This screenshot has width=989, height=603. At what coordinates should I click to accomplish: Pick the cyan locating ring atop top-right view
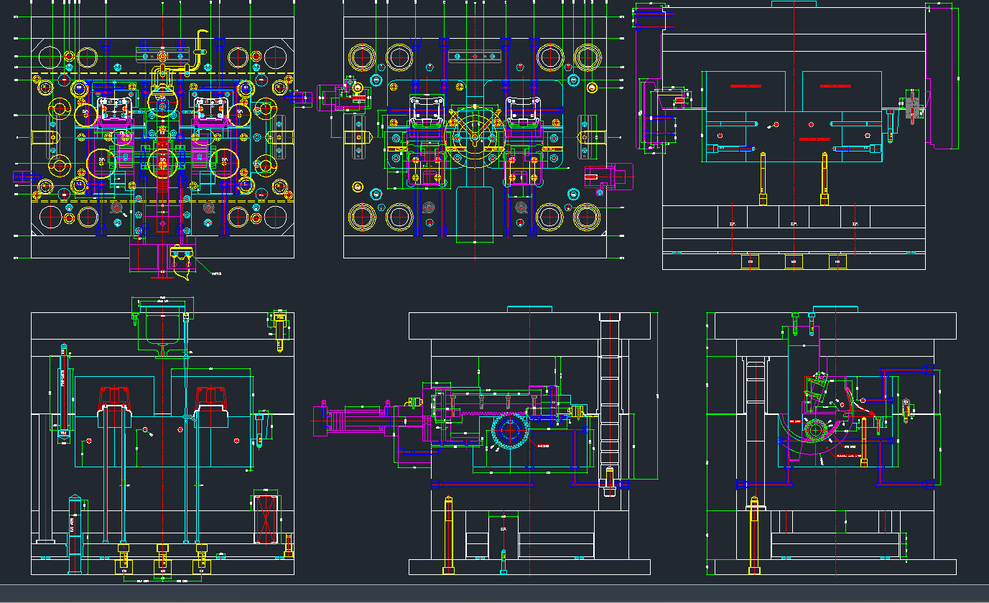coord(793,4)
